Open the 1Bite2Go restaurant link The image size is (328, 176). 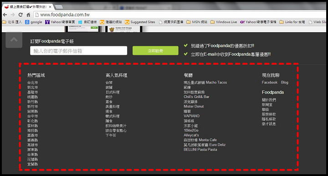[x=191, y=130]
